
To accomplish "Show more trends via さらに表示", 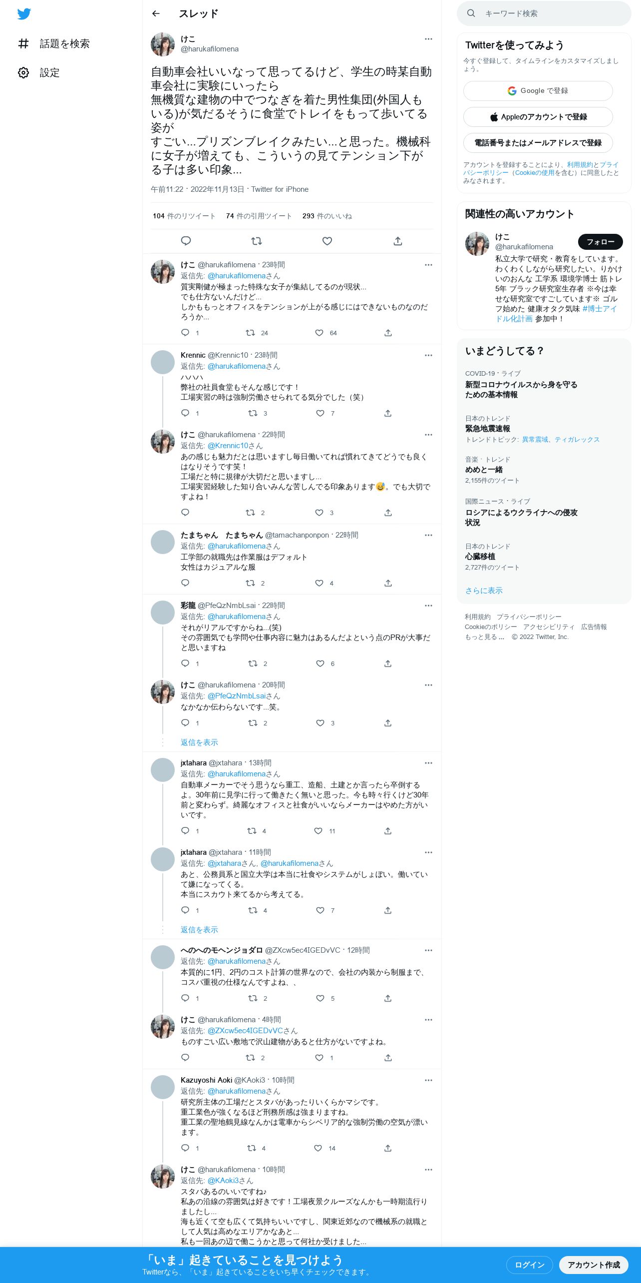I will click(x=484, y=591).
